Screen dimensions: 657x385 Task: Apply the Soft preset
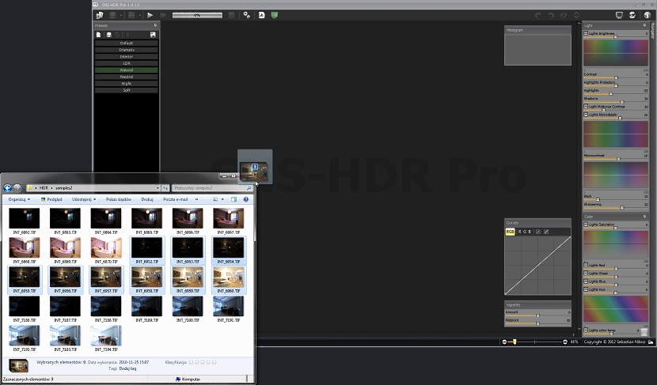click(127, 90)
